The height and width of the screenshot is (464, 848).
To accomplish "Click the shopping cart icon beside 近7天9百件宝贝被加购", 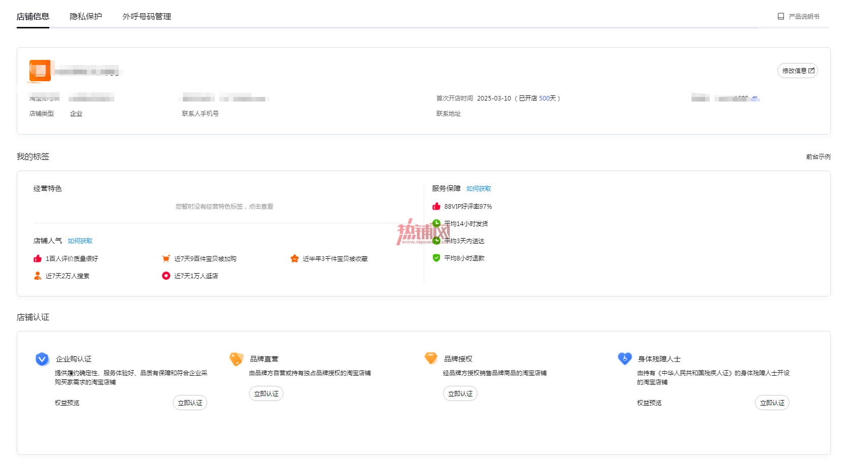I will [x=166, y=258].
